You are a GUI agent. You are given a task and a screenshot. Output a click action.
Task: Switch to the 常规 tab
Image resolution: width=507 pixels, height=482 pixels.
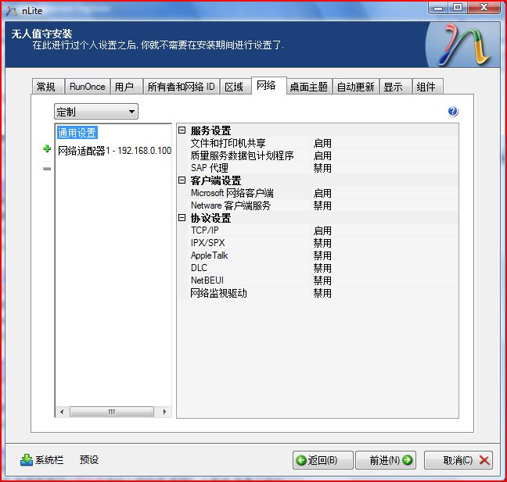pos(48,87)
